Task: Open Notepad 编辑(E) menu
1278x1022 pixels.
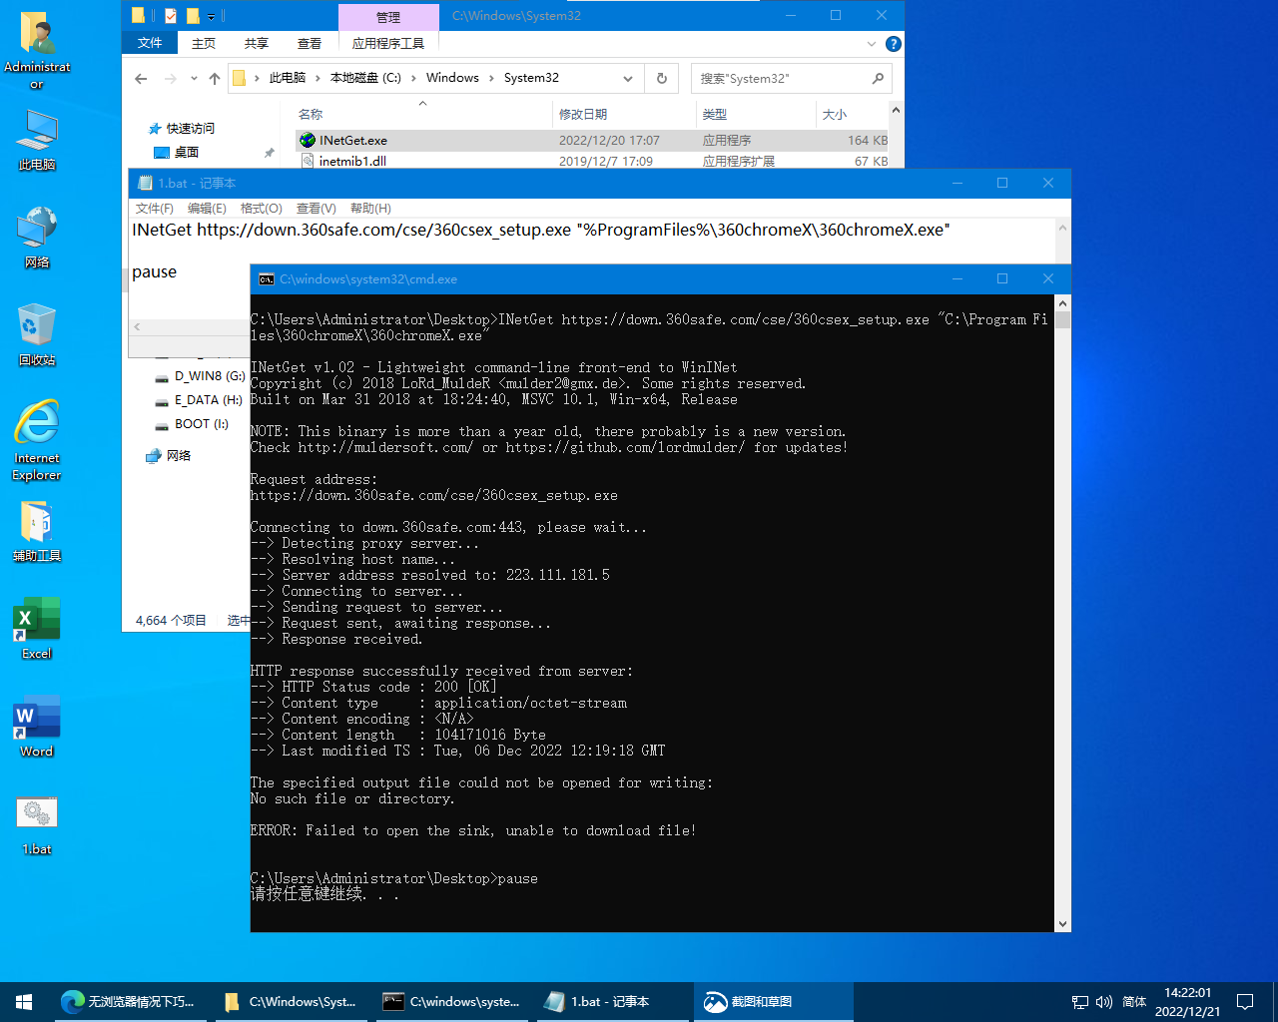Action: [207, 209]
